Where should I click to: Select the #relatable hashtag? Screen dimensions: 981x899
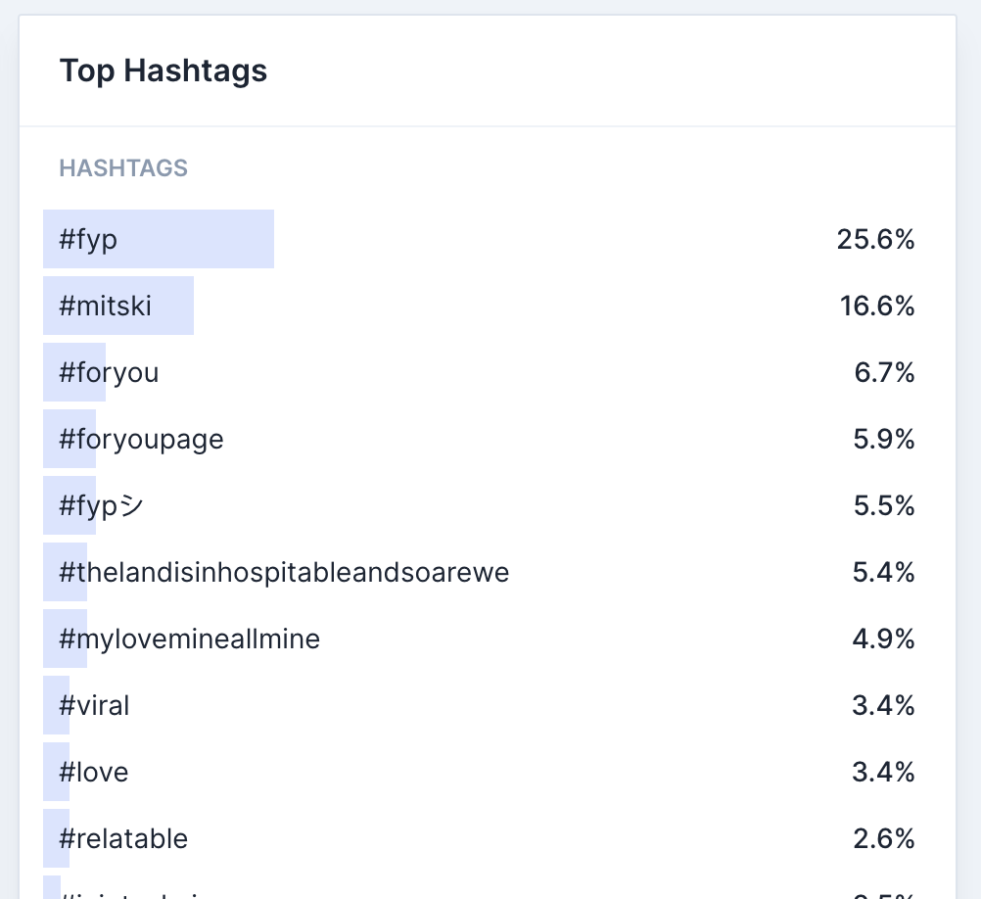(123, 838)
